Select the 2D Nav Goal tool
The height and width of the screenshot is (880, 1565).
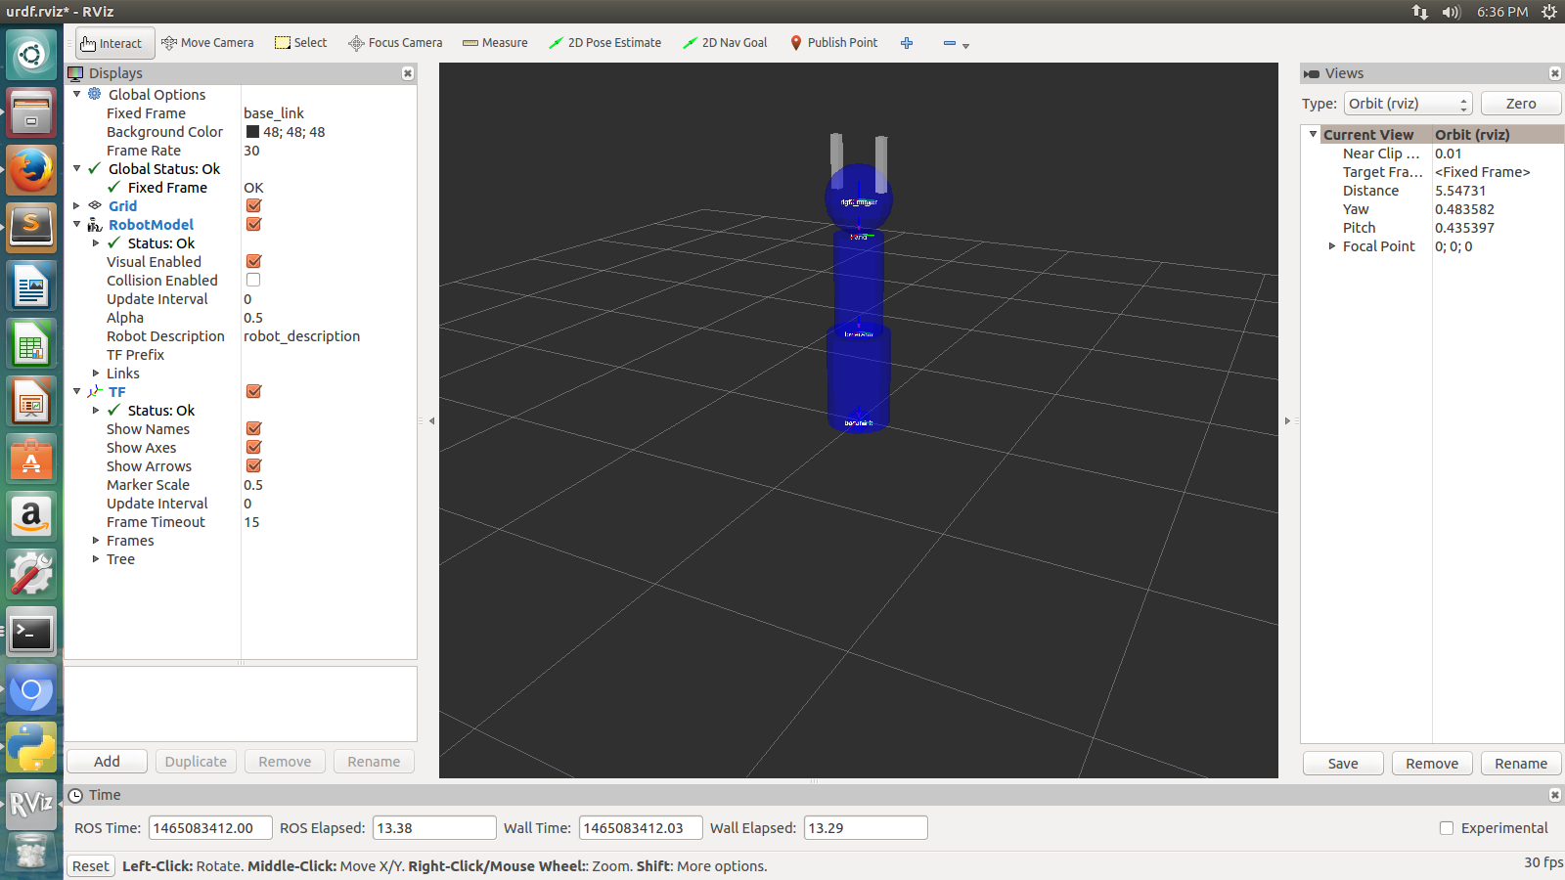[x=725, y=43]
